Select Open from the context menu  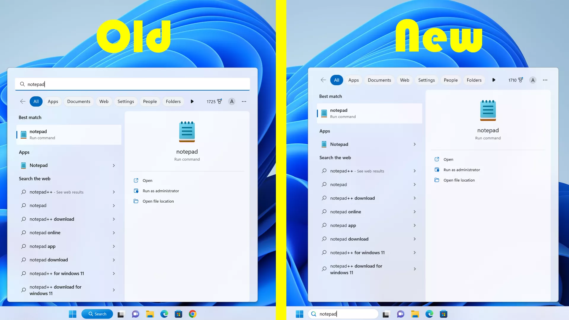tap(148, 180)
